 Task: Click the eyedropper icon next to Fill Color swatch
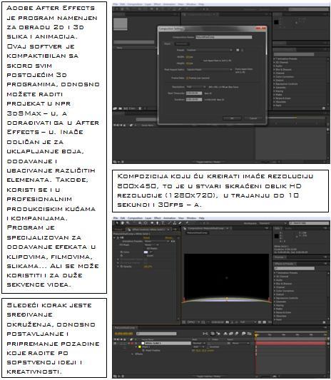[151, 252]
